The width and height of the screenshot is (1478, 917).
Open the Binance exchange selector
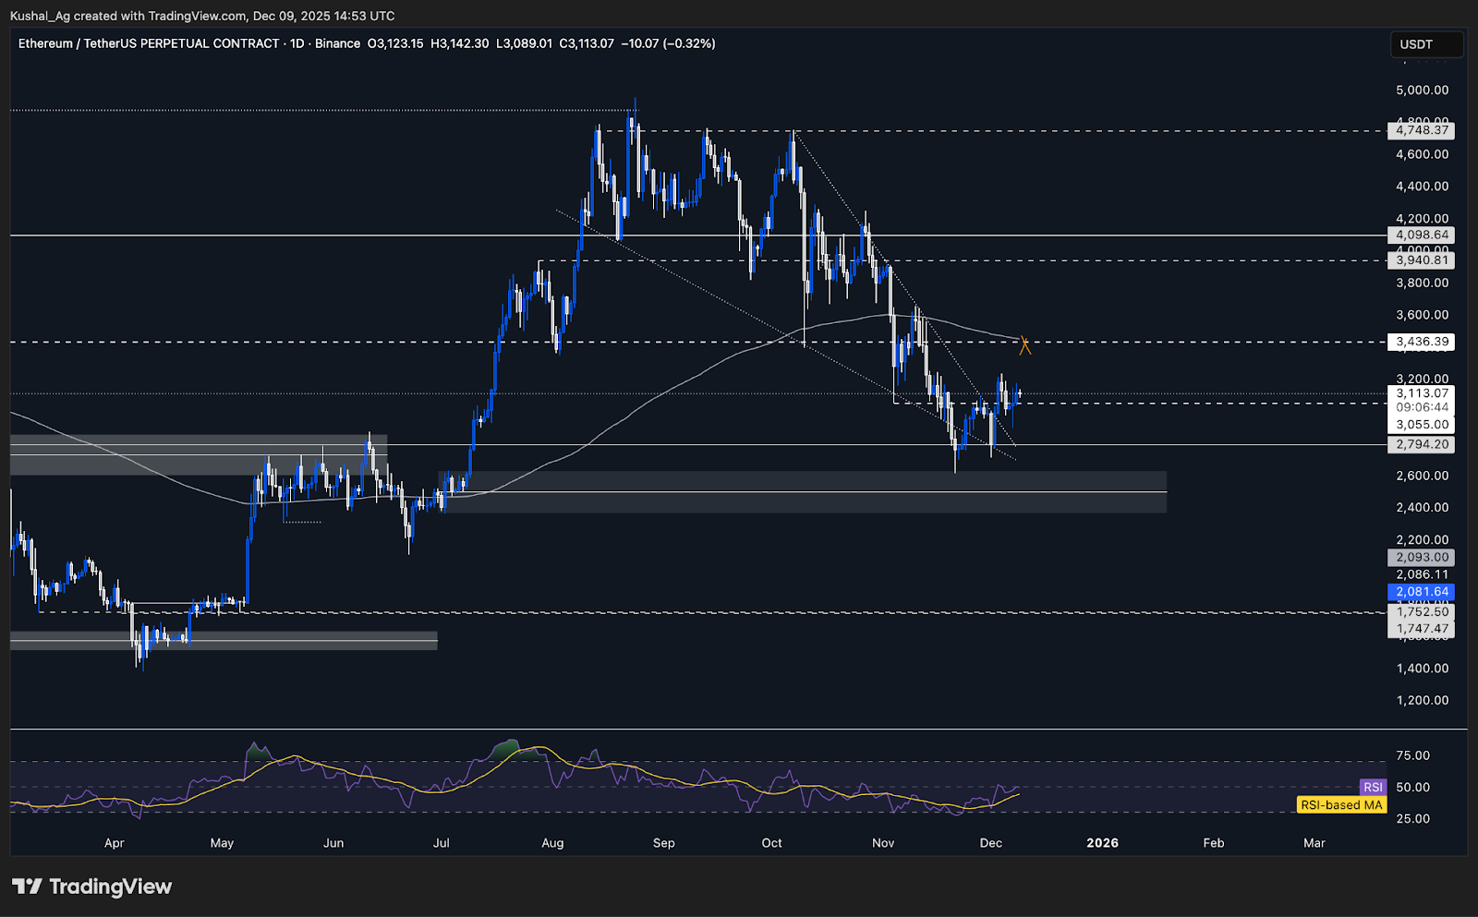(x=338, y=43)
